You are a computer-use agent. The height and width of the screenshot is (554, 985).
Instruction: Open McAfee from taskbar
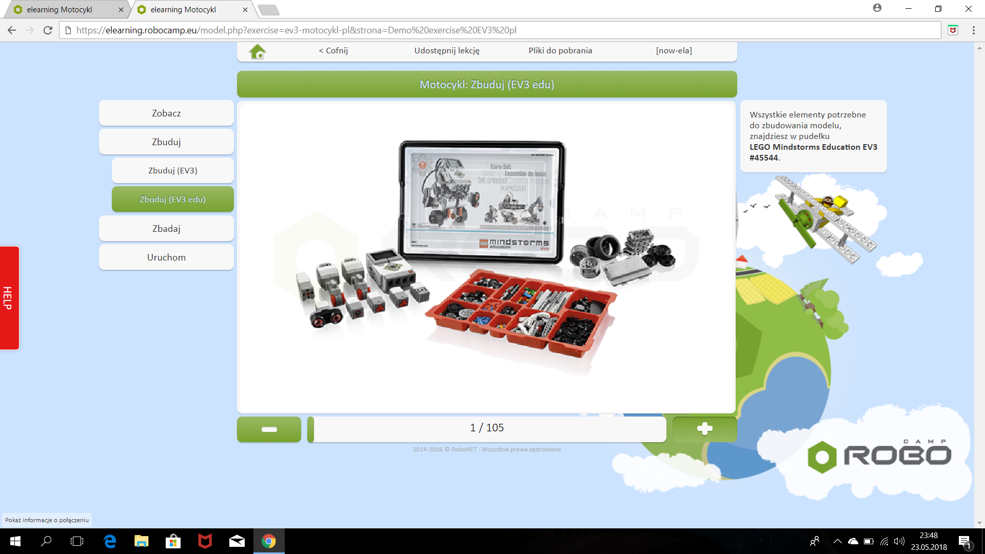[x=205, y=541]
